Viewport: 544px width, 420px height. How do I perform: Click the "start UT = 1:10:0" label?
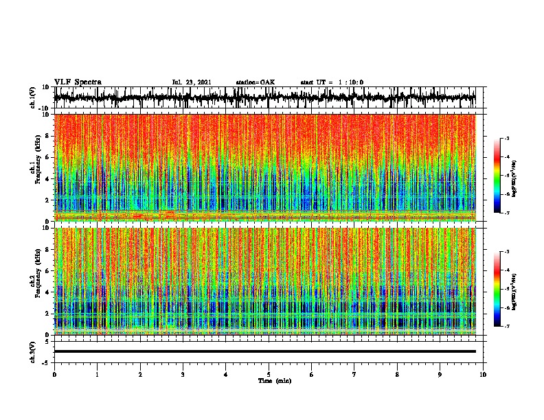pyautogui.click(x=332, y=82)
